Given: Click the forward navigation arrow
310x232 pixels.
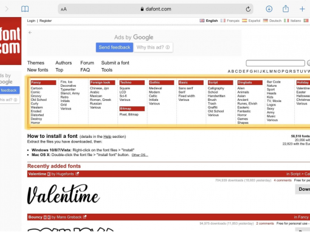Looking at the screenshot, I should click(7, 9).
